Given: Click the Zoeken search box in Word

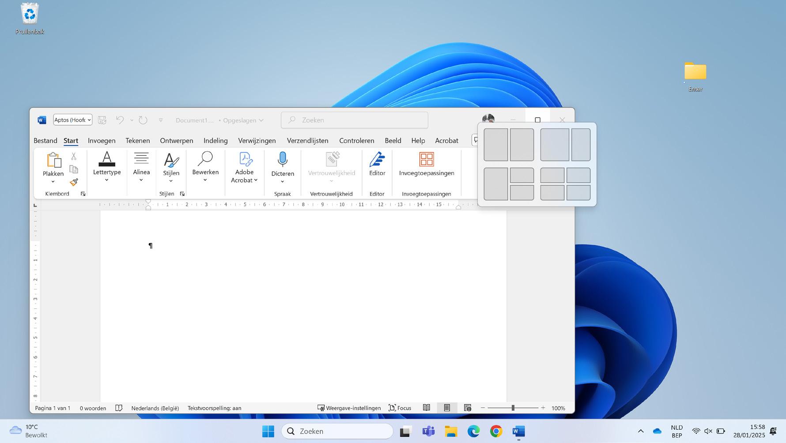Looking at the screenshot, I should coord(355,120).
